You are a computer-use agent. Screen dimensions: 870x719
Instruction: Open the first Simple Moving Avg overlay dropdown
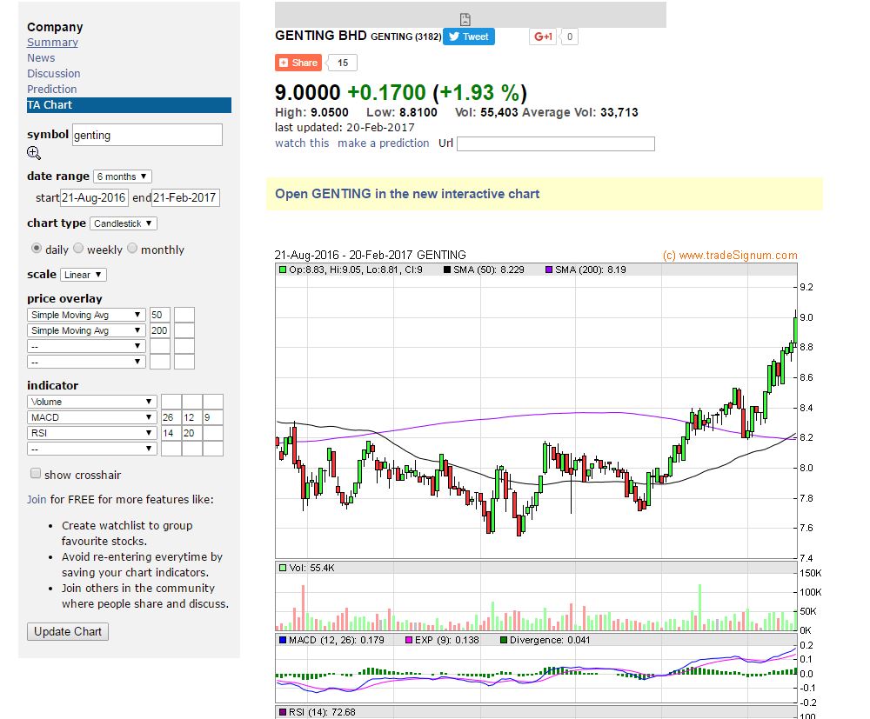point(86,315)
